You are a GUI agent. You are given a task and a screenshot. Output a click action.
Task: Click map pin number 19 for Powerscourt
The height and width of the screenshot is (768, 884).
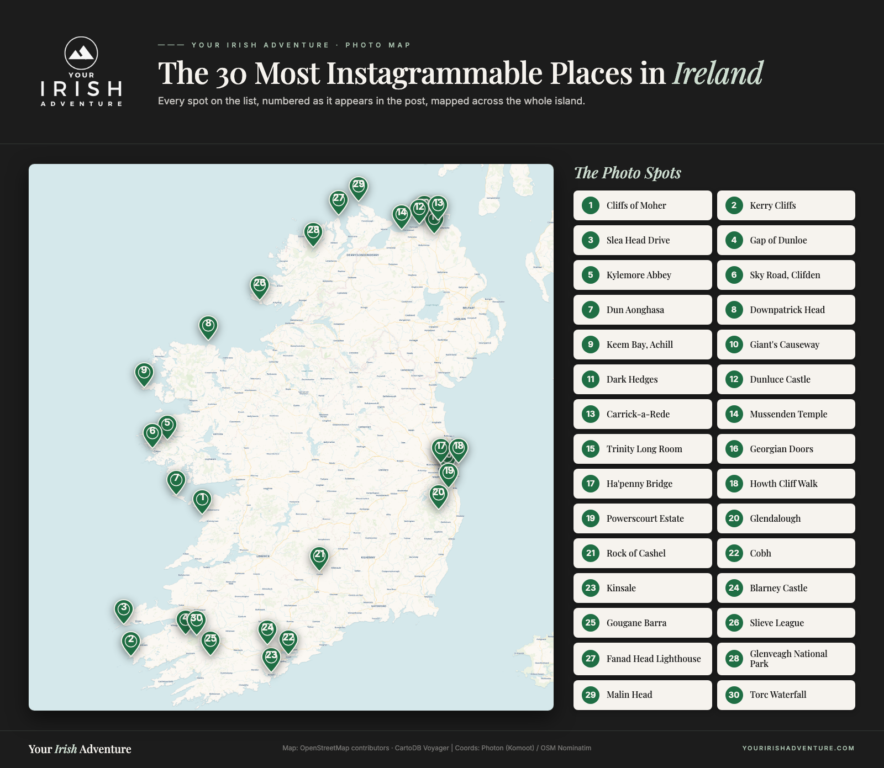click(x=449, y=475)
